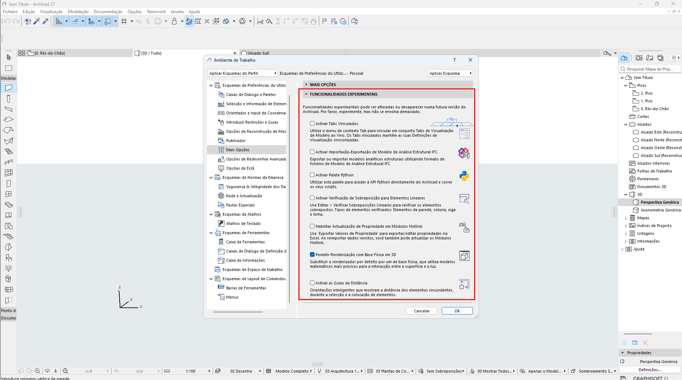
Task: Select the Lamp tool
Action: [x=9, y=268]
